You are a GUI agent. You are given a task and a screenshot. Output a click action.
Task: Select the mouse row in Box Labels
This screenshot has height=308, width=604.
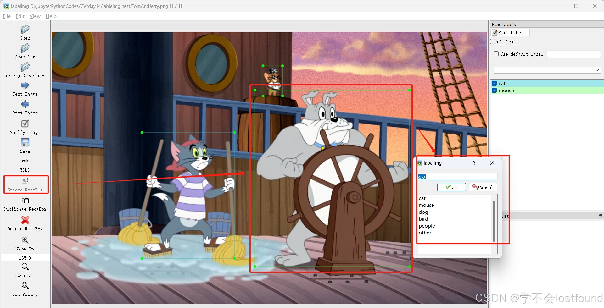pyautogui.click(x=547, y=91)
